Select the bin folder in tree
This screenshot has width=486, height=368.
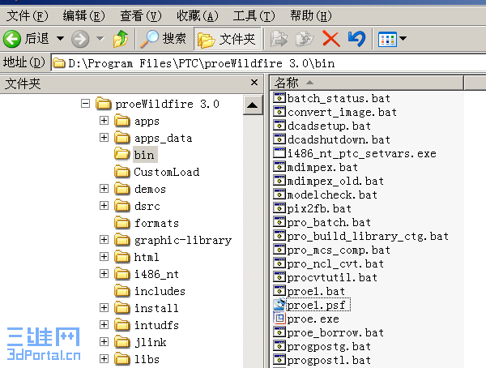coord(144,155)
